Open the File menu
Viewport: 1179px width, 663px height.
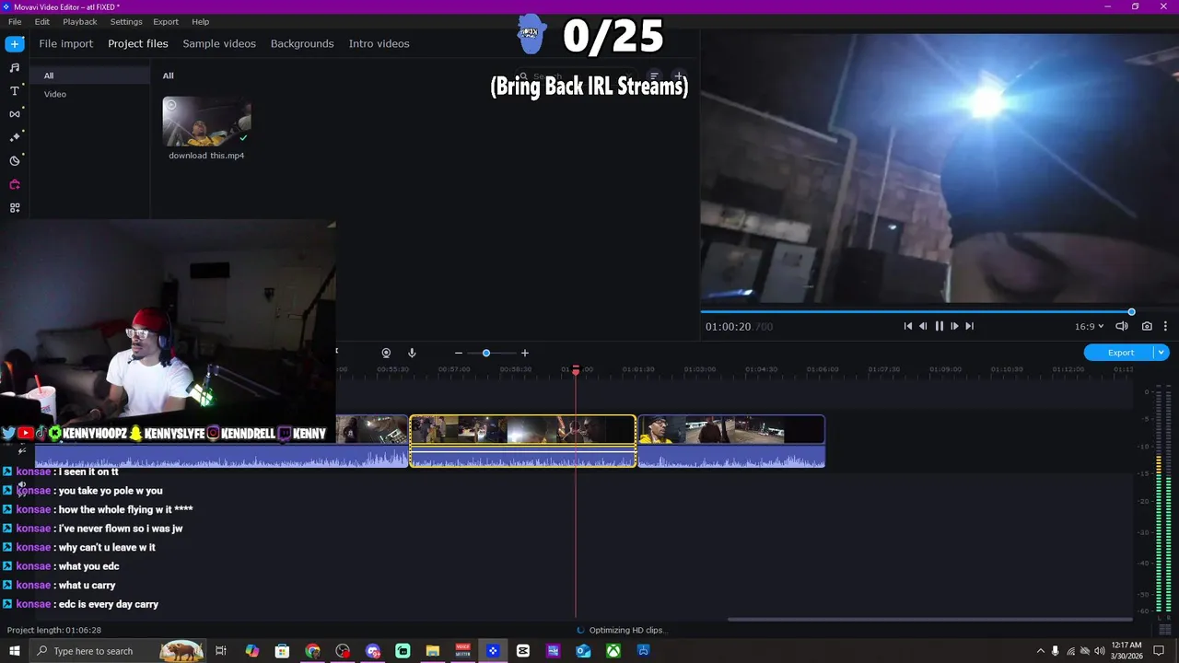(15, 21)
